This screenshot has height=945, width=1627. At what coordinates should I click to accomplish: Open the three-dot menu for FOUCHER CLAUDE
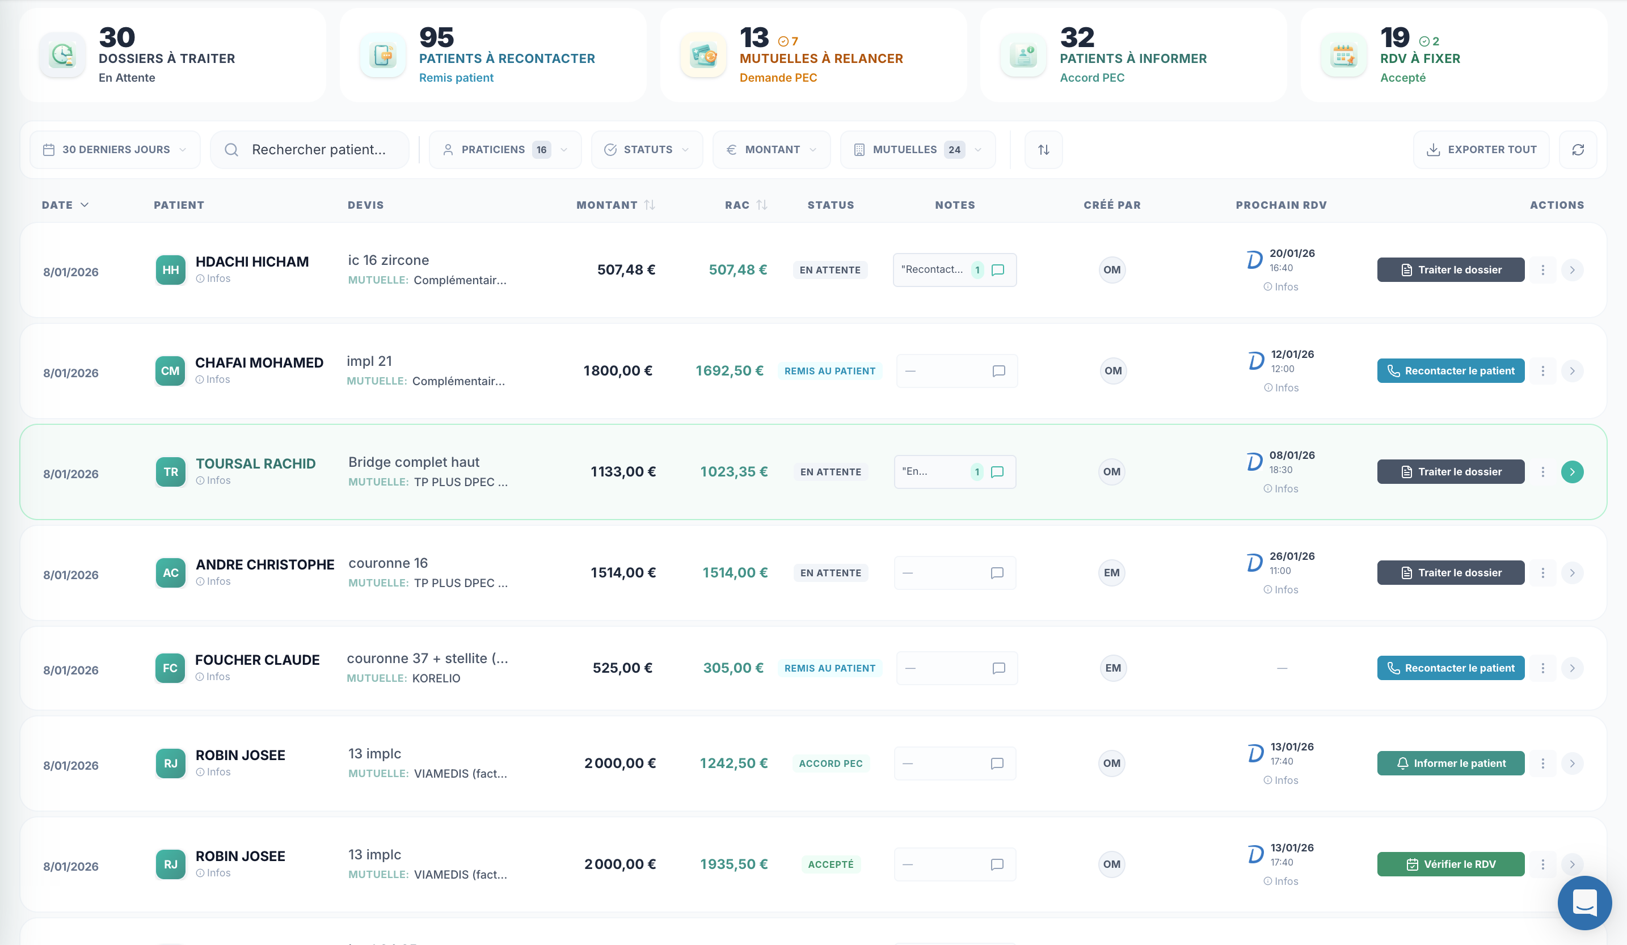coord(1543,668)
